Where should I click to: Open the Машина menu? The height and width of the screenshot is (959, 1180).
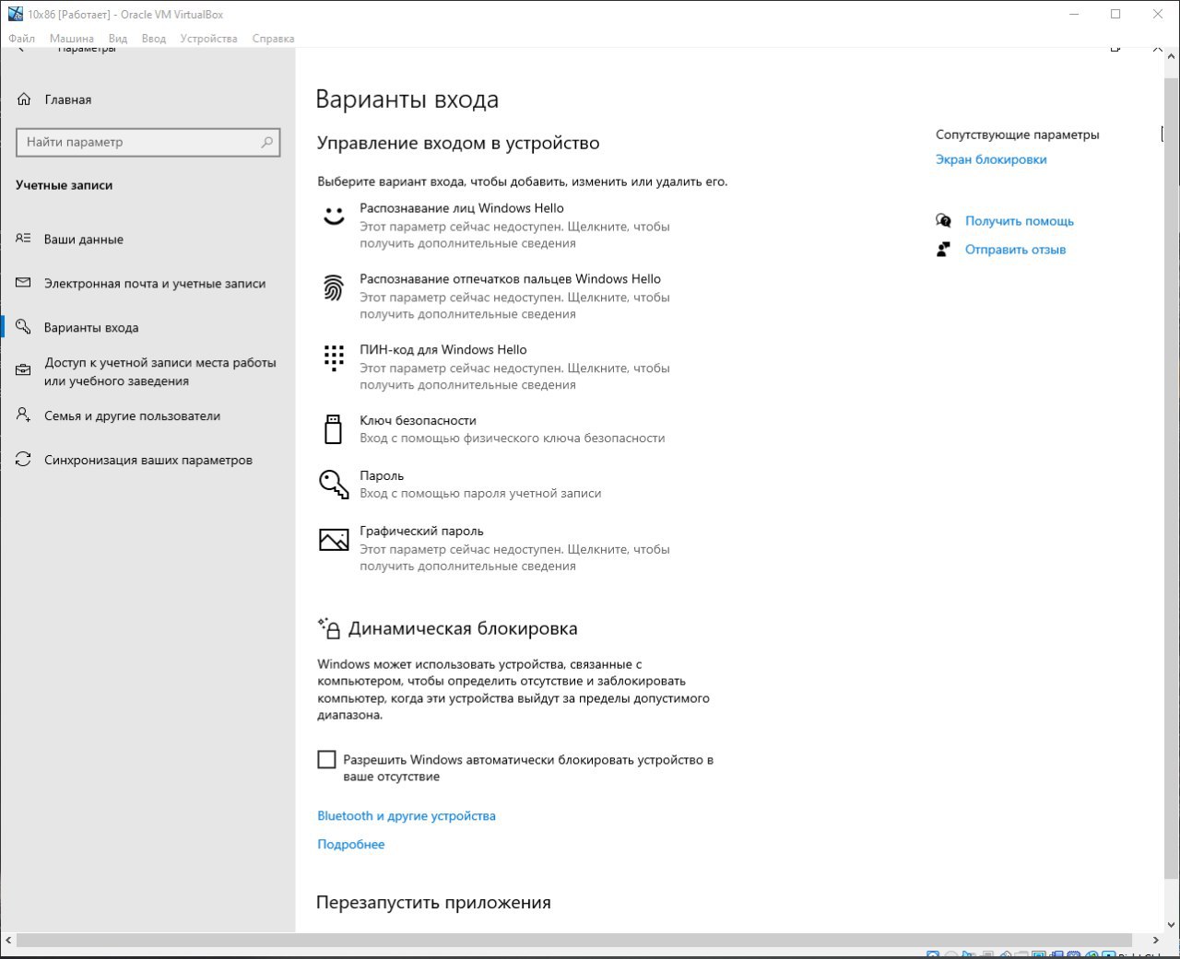coord(72,39)
